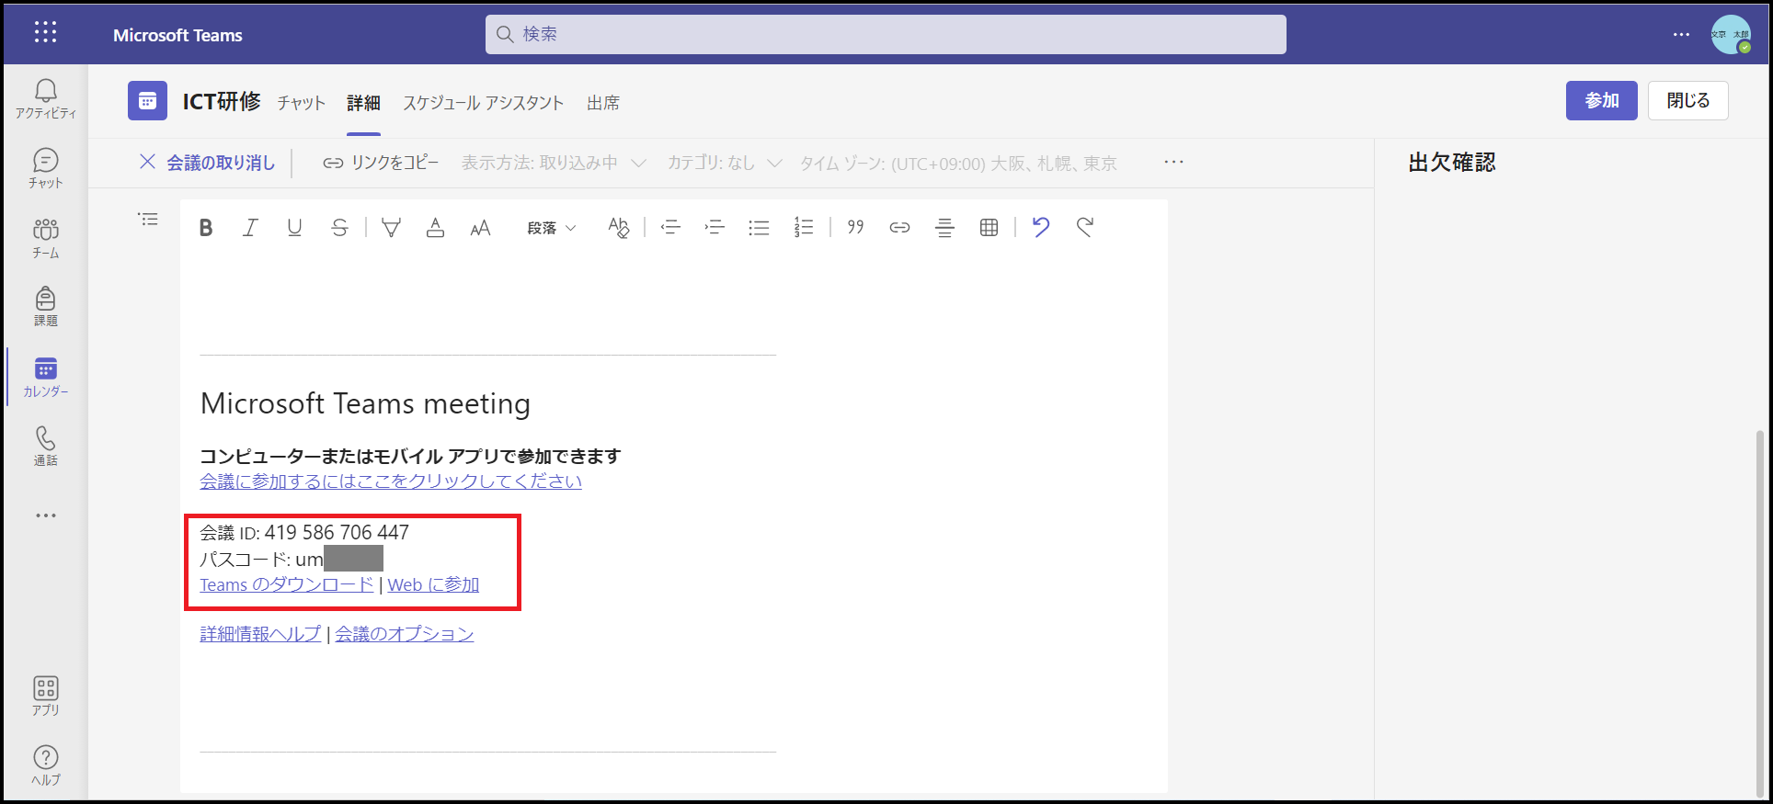Expand カテゴリ: なし dropdown
This screenshot has width=1773, height=804.
point(725,163)
